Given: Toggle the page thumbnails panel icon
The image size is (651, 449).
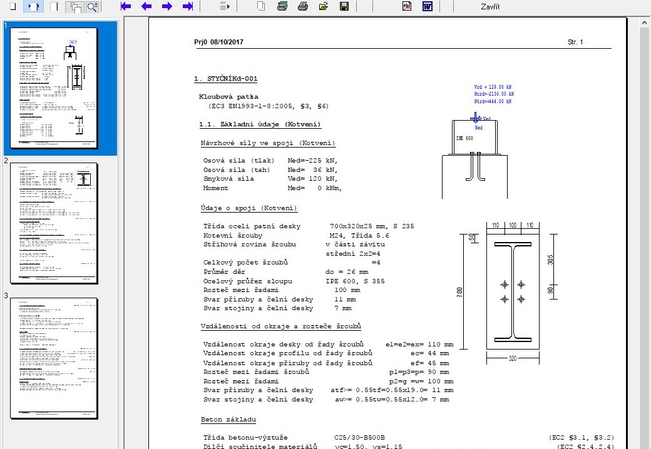Looking at the screenshot, I should pyautogui.click(x=75, y=7).
